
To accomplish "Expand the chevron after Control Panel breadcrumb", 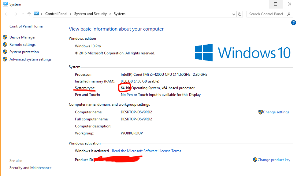I will coord(71,14).
